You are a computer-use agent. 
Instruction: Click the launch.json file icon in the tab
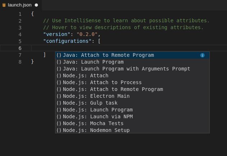click(4, 5)
